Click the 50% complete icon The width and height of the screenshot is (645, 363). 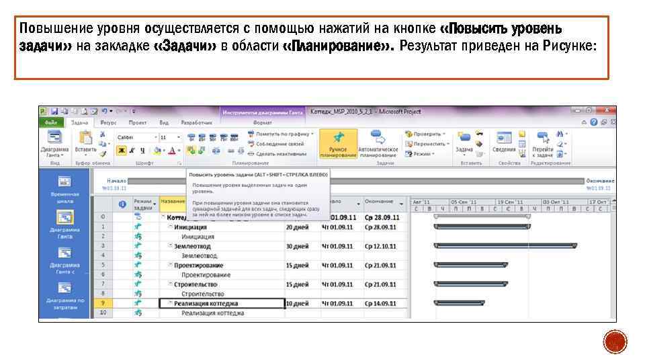point(213,137)
